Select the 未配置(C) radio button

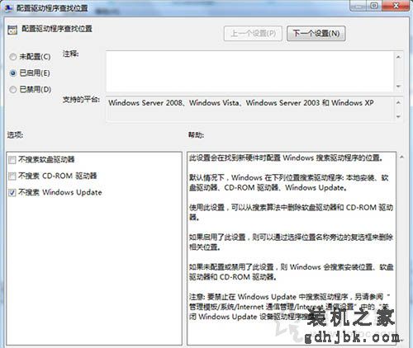pos(13,57)
